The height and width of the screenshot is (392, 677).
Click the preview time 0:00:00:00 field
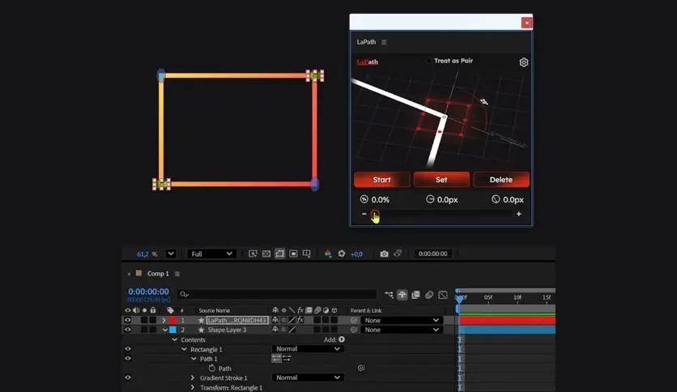pos(432,254)
